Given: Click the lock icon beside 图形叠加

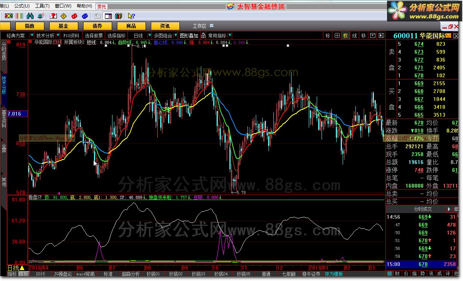Looking at the screenshot, I should [x=203, y=36].
